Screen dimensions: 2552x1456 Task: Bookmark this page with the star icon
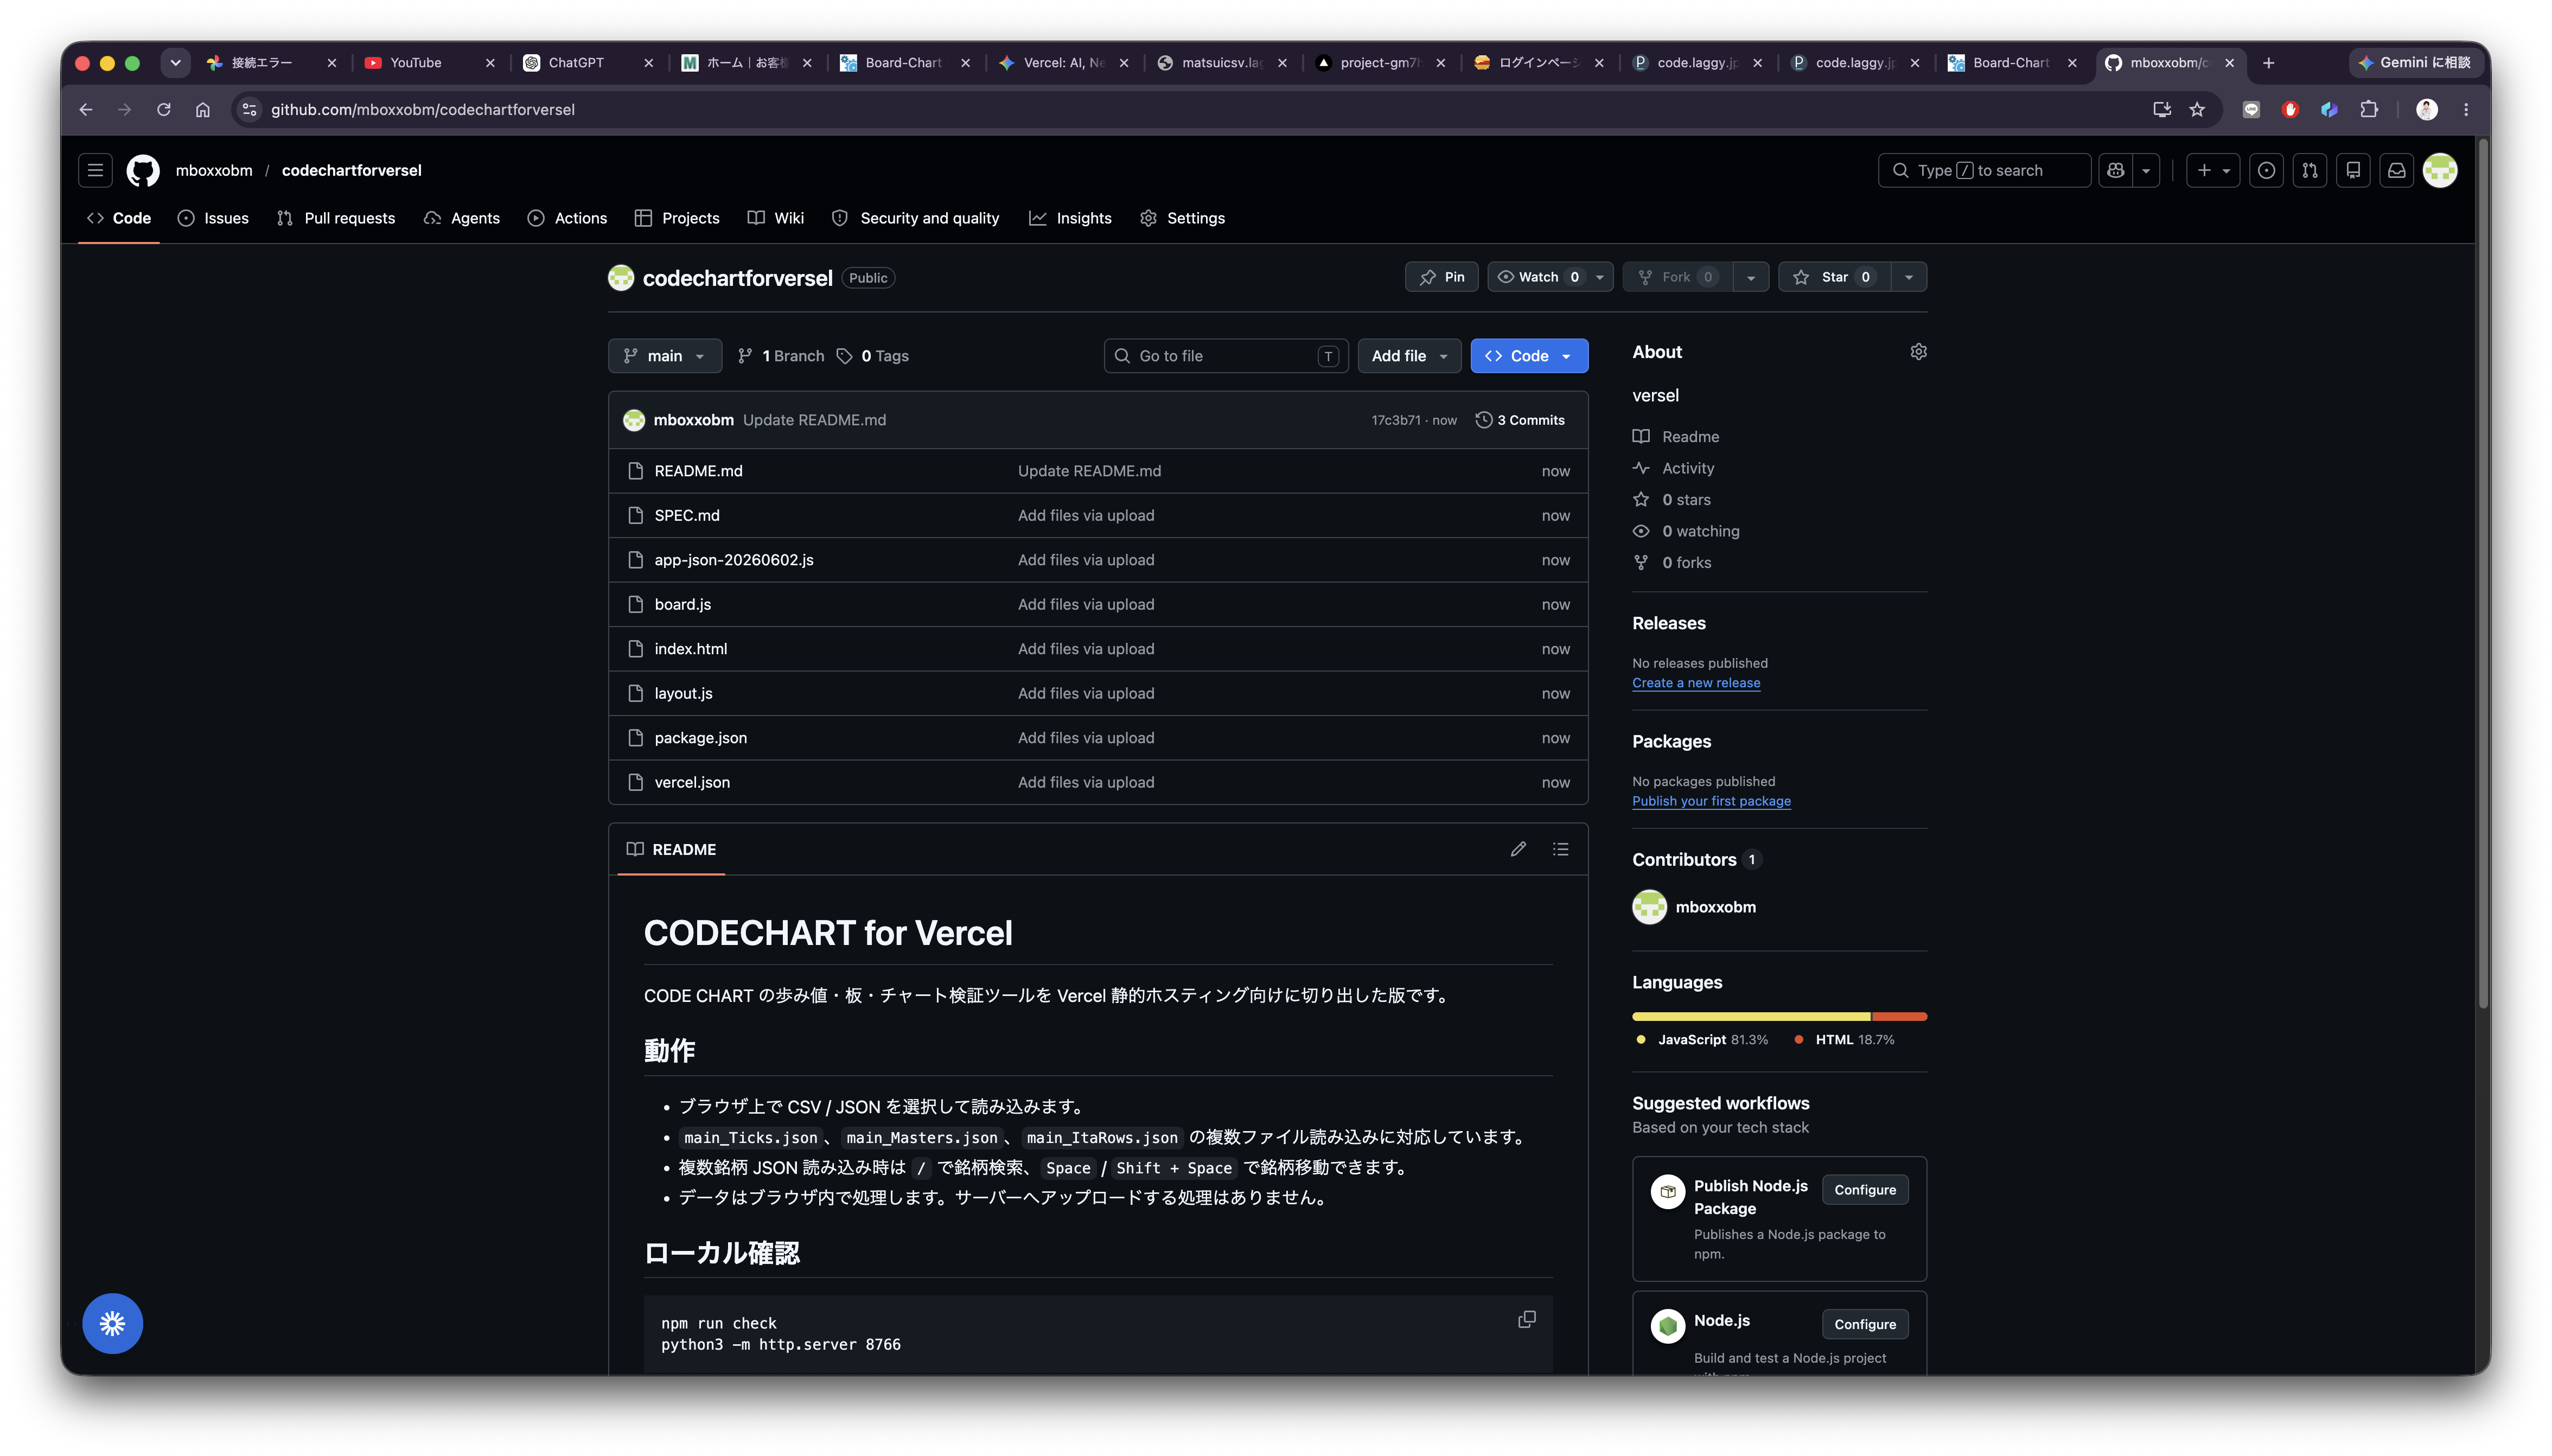pyautogui.click(x=2197, y=110)
